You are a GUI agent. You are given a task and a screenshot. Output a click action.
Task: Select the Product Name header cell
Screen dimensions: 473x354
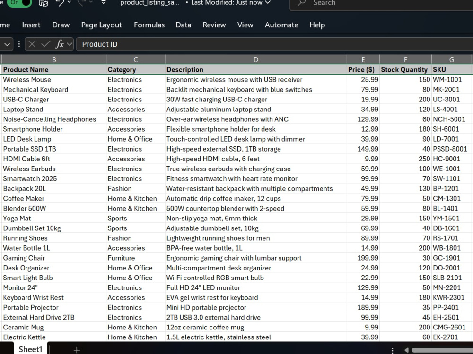point(54,69)
